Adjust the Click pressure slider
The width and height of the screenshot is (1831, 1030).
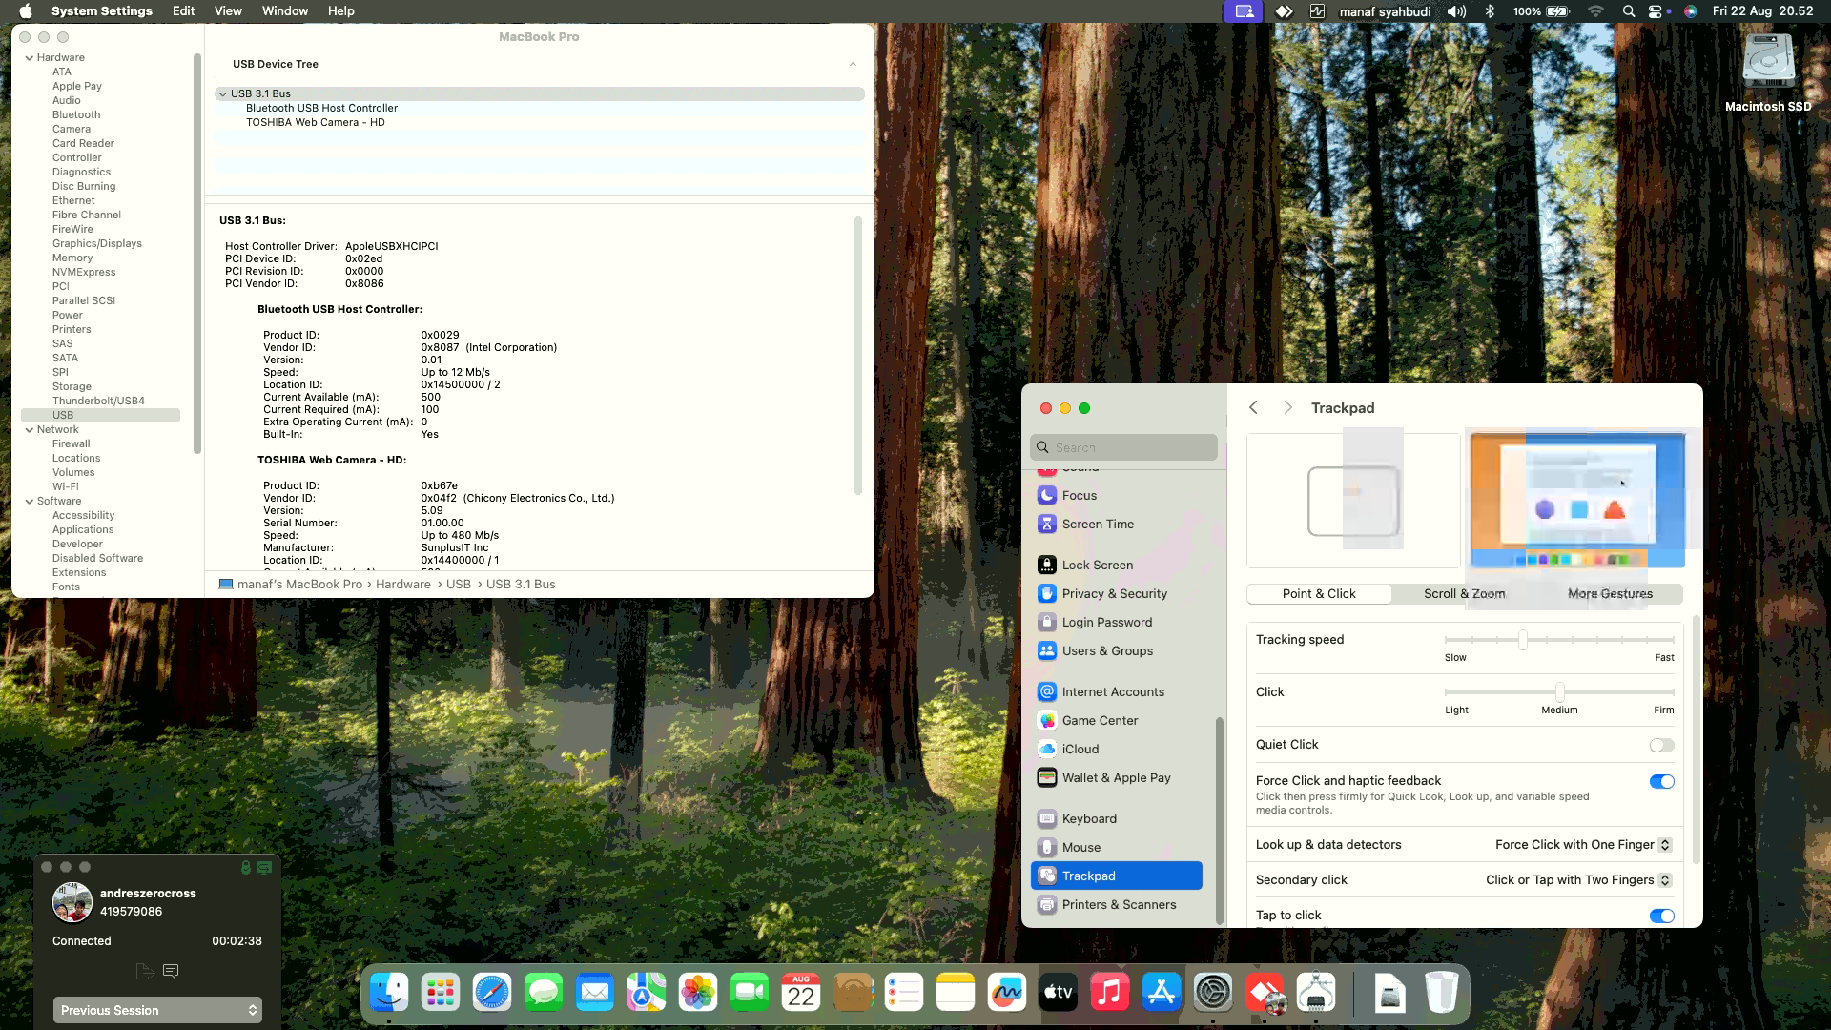pyautogui.click(x=1559, y=692)
